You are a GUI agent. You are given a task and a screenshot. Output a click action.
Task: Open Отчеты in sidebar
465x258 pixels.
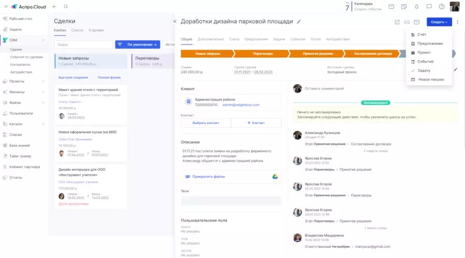[16, 177]
